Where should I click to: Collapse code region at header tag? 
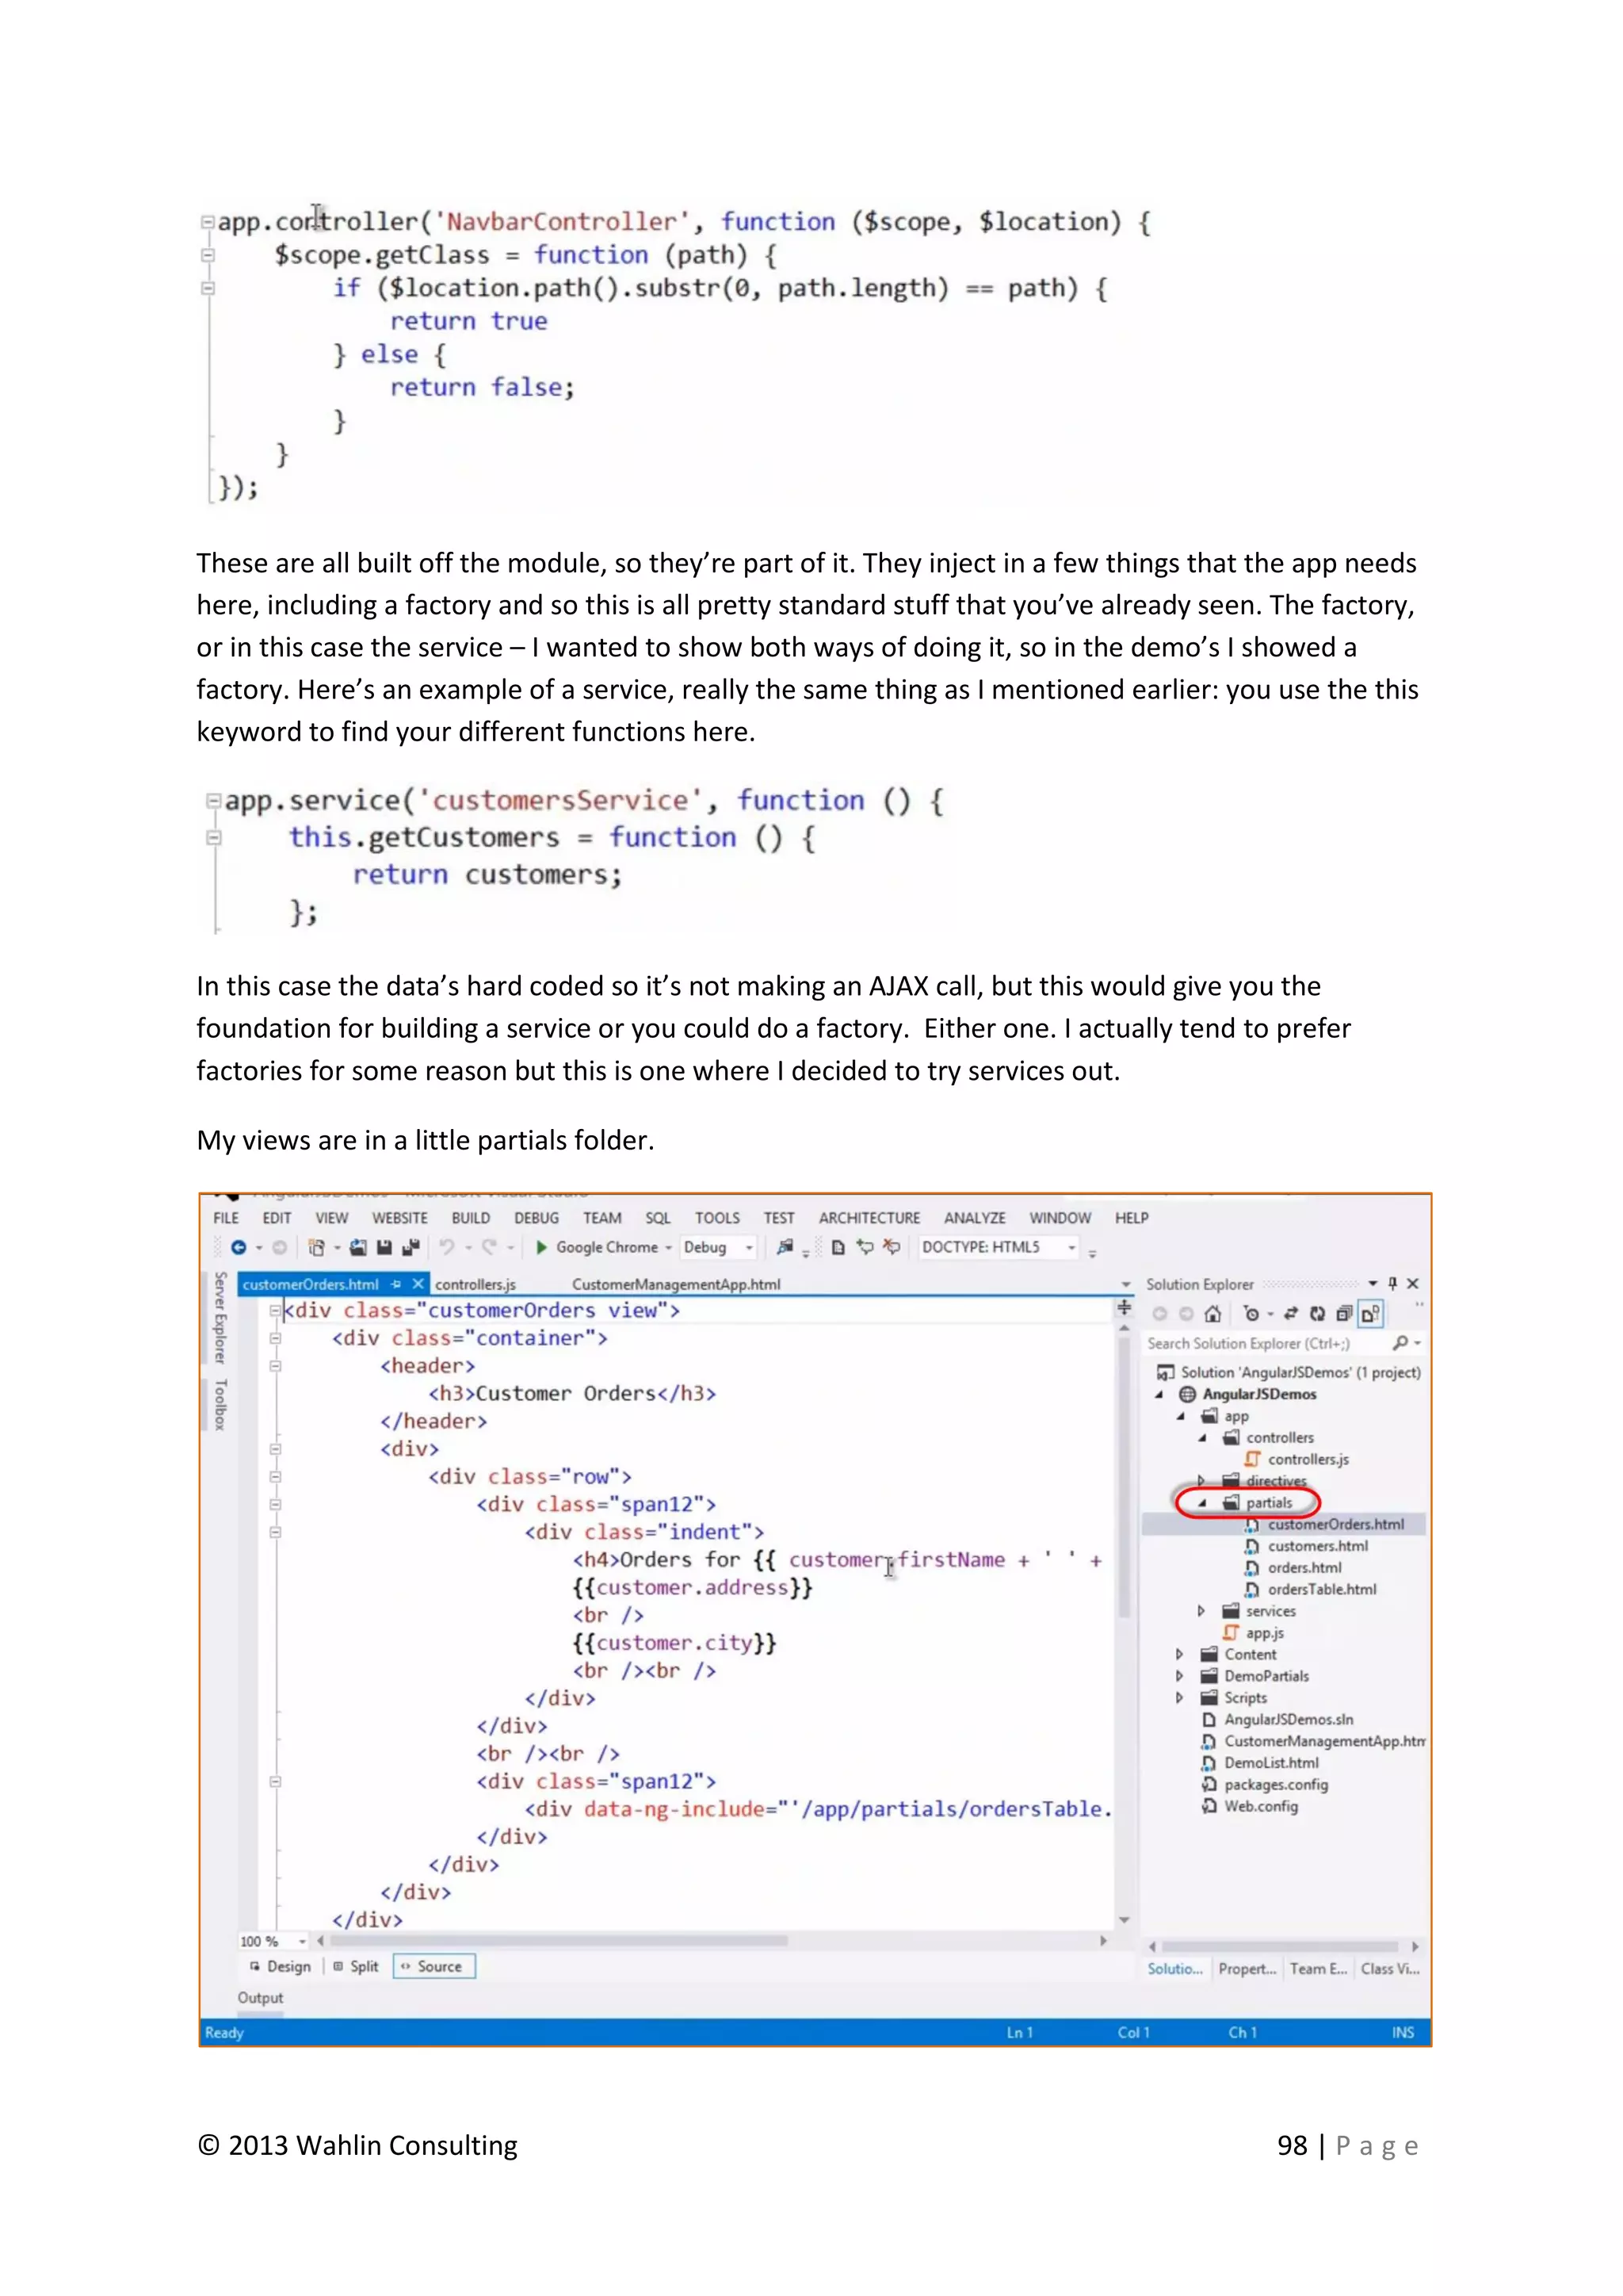point(275,1366)
